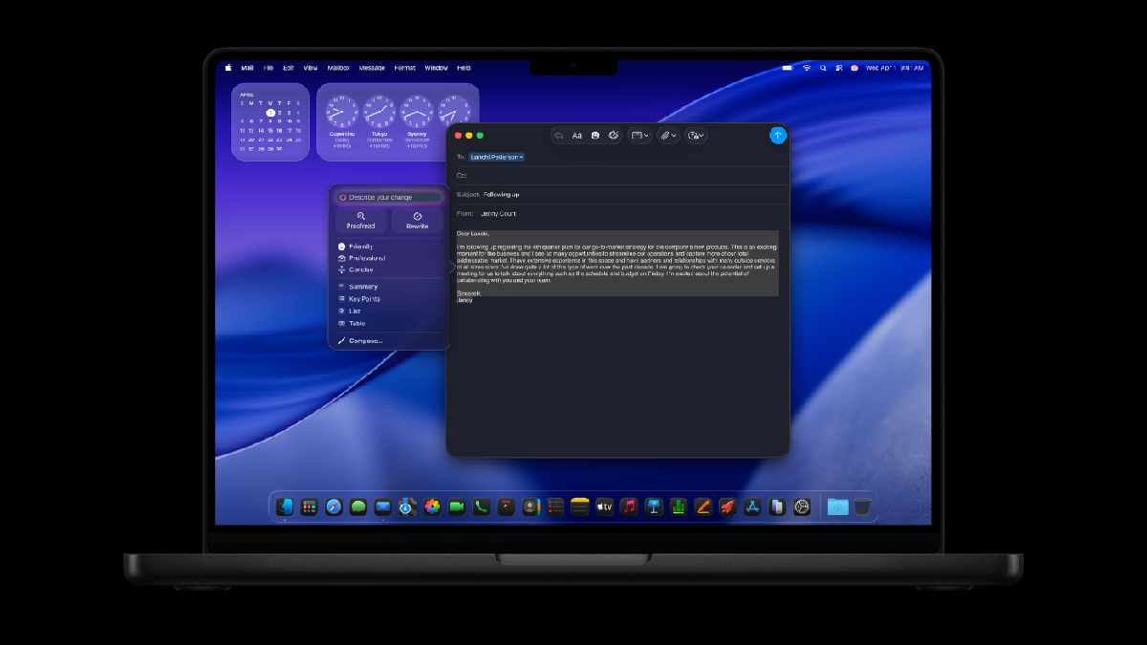Viewport: 1147px width, 645px height.
Task: Open the Format menu
Action: click(404, 68)
